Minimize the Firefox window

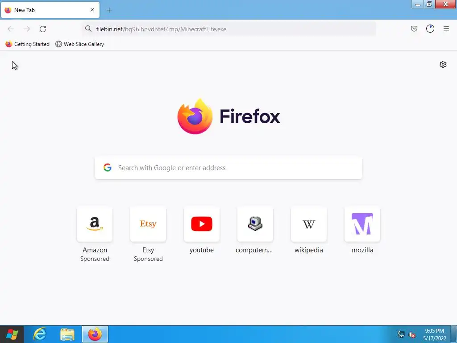pyautogui.click(x=418, y=4)
